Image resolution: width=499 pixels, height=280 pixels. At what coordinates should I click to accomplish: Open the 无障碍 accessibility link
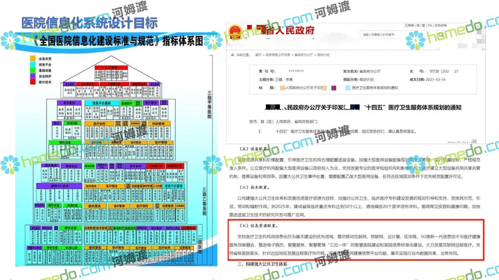coord(409,26)
